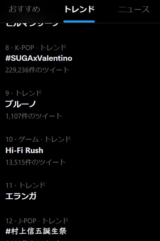Click the empty area right of エランガ

tap(98, 196)
